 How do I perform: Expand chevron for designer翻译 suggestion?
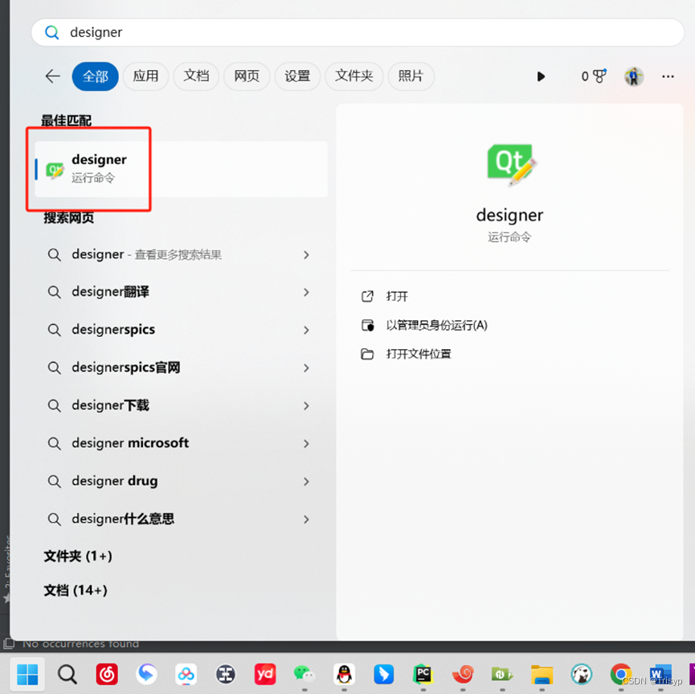(306, 292)
